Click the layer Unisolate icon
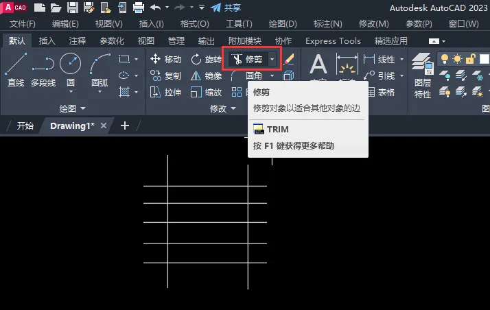The width and height of the screenshot is (490, 310). tap(461, 92)
